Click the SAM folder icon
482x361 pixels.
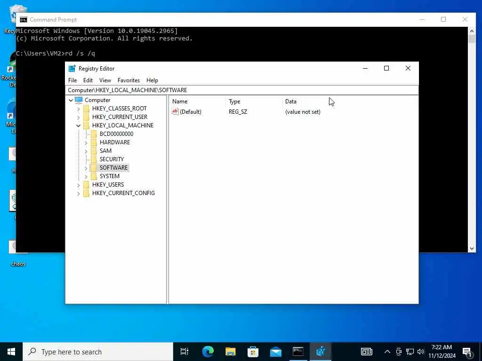[x=94, y=151]
